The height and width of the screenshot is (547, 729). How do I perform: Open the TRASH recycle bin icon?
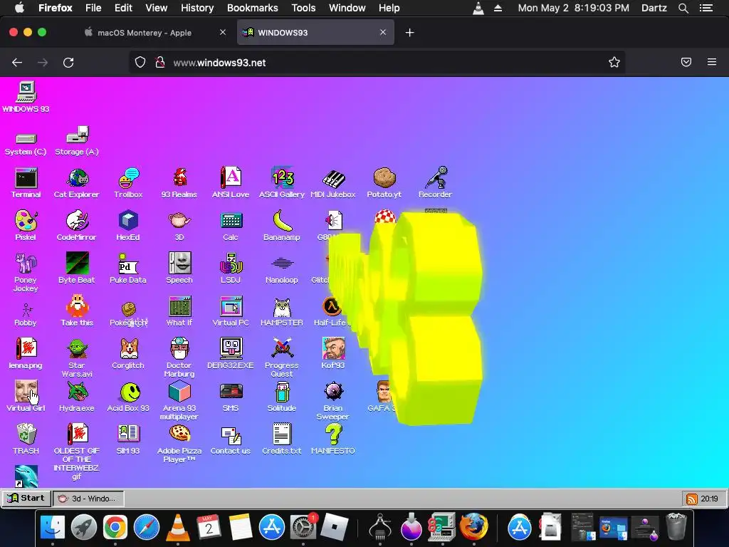[26, 439]
